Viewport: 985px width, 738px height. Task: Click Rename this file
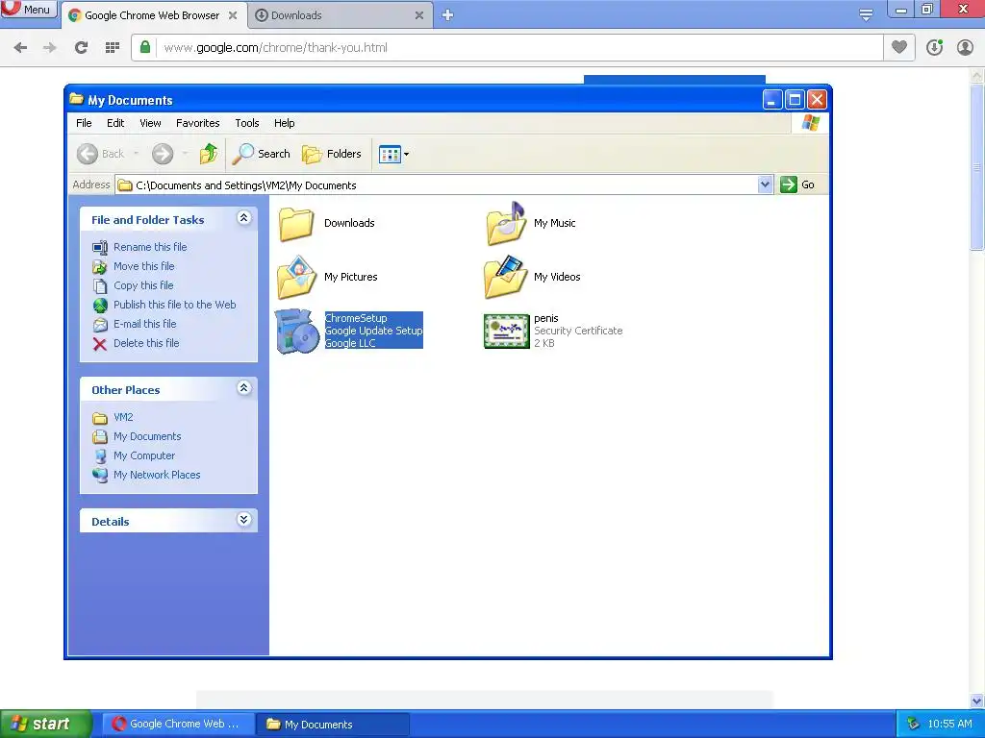[x=150, y=247]
